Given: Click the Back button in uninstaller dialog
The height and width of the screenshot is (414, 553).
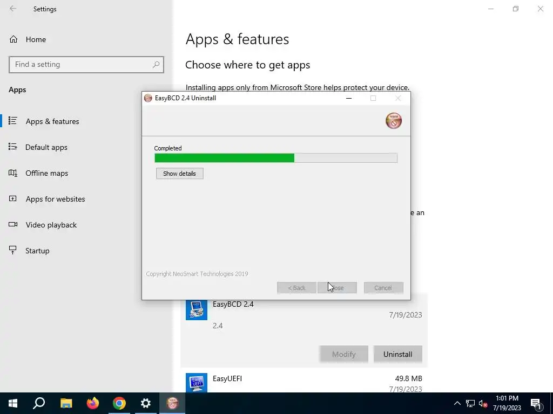Looking at the screenshot, I should [296, 288].
